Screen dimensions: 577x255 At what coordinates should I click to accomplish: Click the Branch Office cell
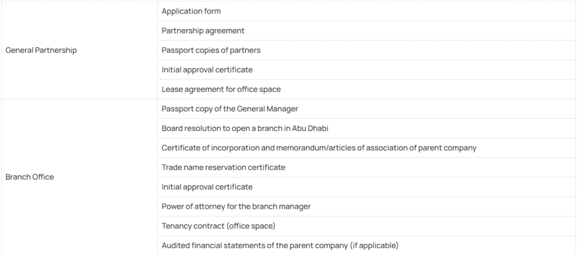[x=79, y=177]
